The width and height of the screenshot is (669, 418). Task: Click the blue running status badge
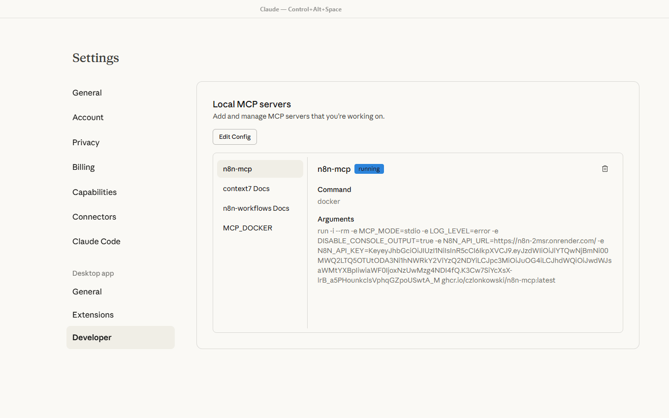pyautogui.click(x=369, y=169)
